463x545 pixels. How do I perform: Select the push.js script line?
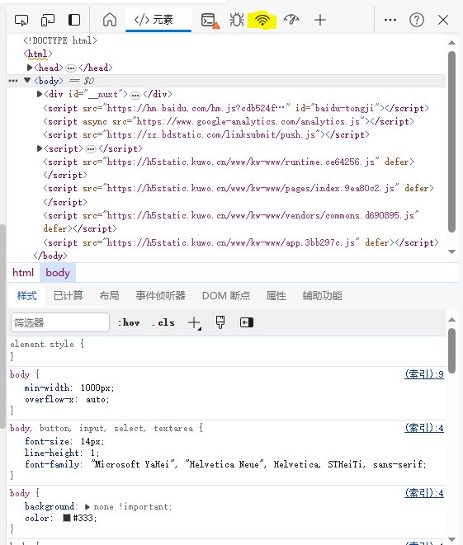[206, 135]
